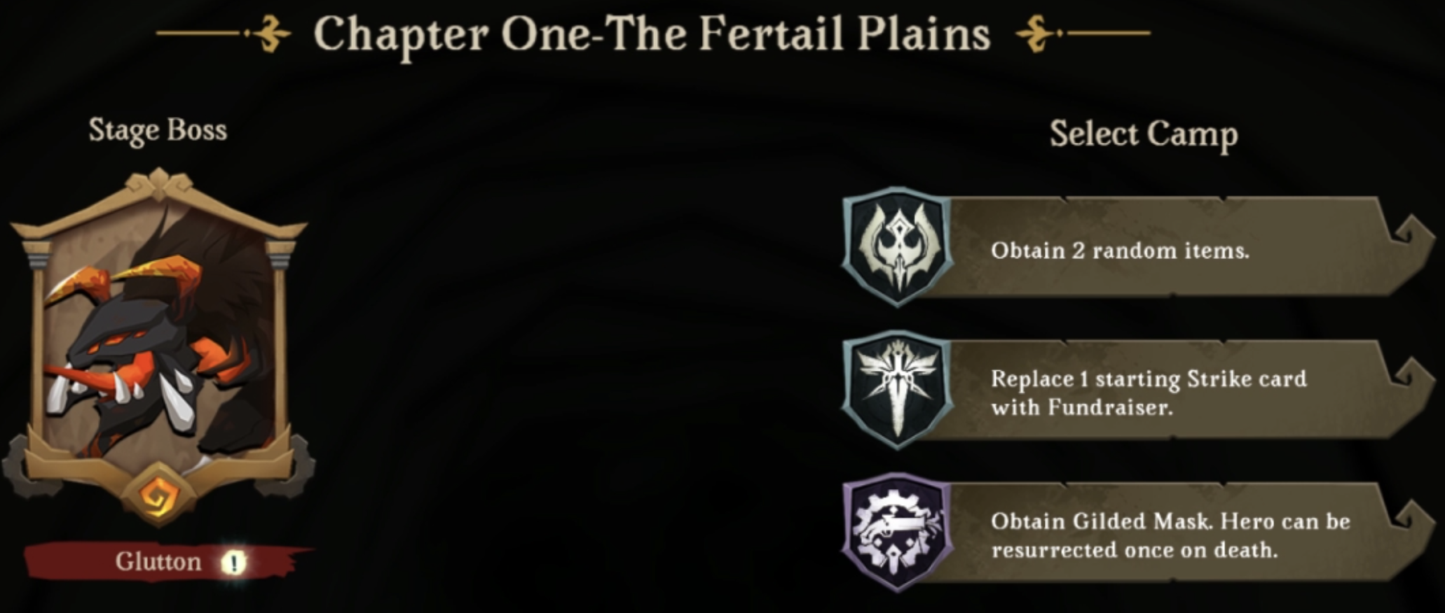
Task: Select the "Replace 1 starting Strike card" camp
Action: (1156, 393)
